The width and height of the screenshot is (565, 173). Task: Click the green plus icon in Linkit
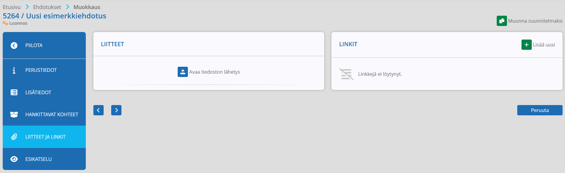[x=526, y=45]
